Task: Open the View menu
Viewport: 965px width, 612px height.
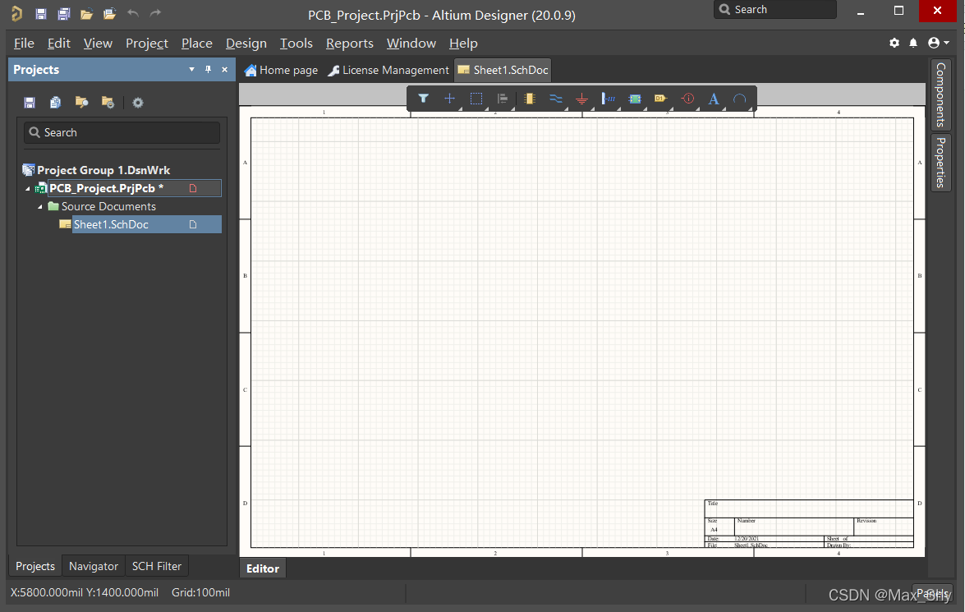Action: [98, 43]
